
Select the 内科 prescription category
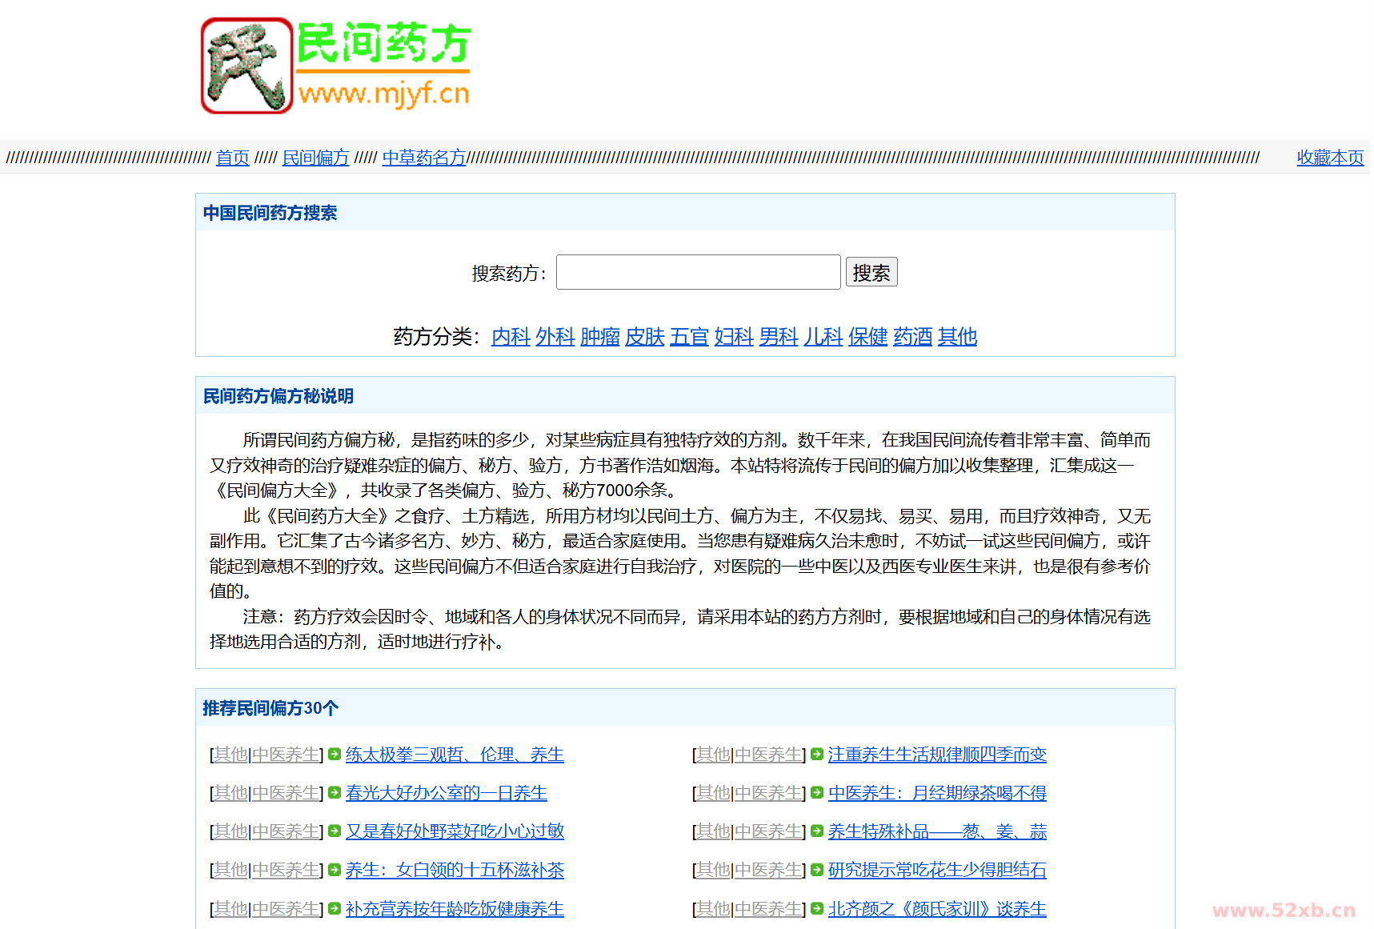510,337
